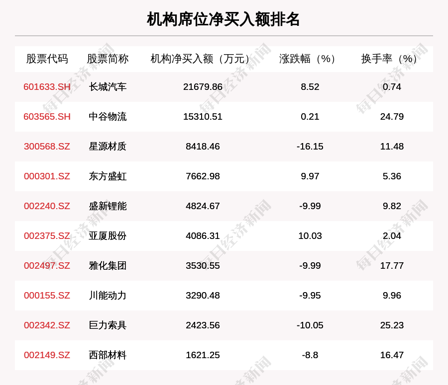Screen dimensions: 448x385
Task: Click turnover rate value 9.82
Action: pos(392,206)
